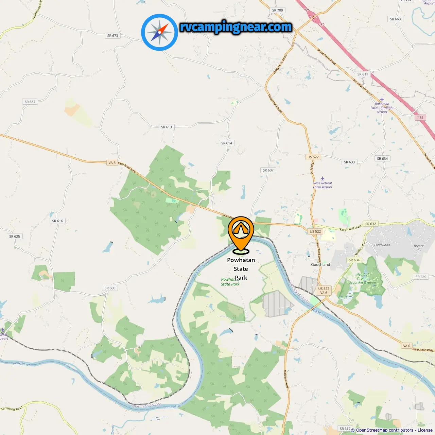
Task: Select the SR 673 road marker
Action: [112, 36]
